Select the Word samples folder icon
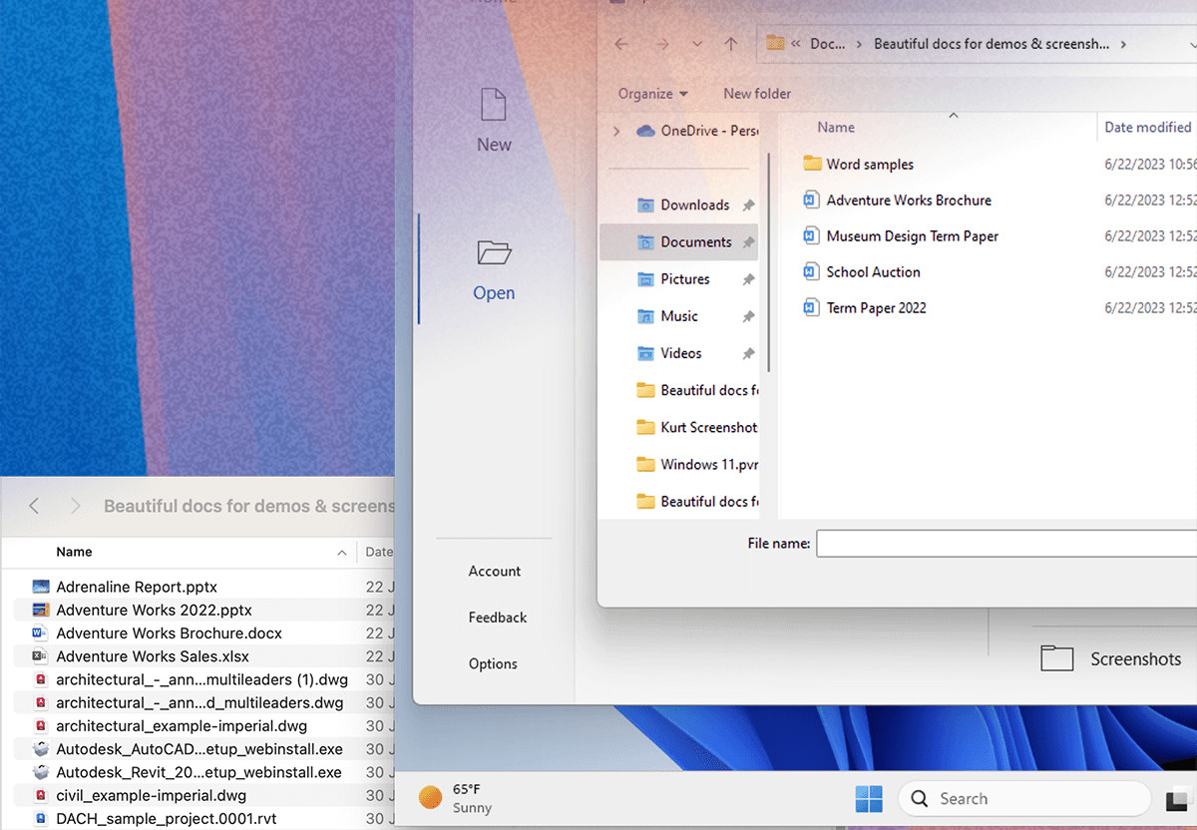 tap(810, 164)
